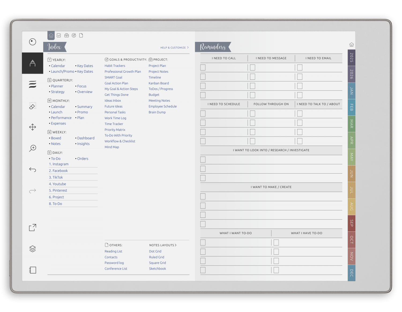Open Weekly Dashboard link
Screen dimensions: 402x312
pos(86,138)
